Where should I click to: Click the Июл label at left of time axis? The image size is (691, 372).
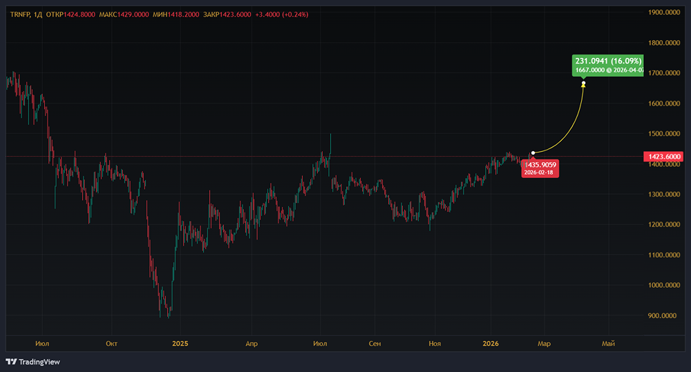tap(42, 344)
